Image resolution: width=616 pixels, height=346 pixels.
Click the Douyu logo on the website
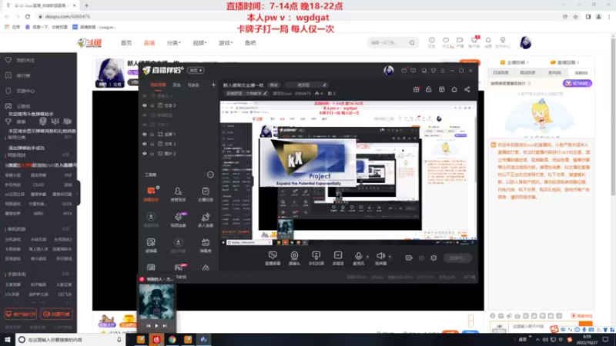pos(89,43)
